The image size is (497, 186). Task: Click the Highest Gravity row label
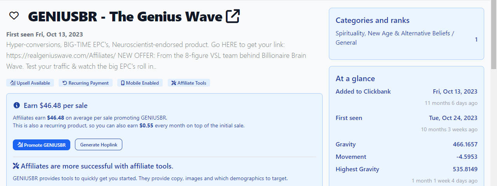pyautogui.click(x=357, y=169)
